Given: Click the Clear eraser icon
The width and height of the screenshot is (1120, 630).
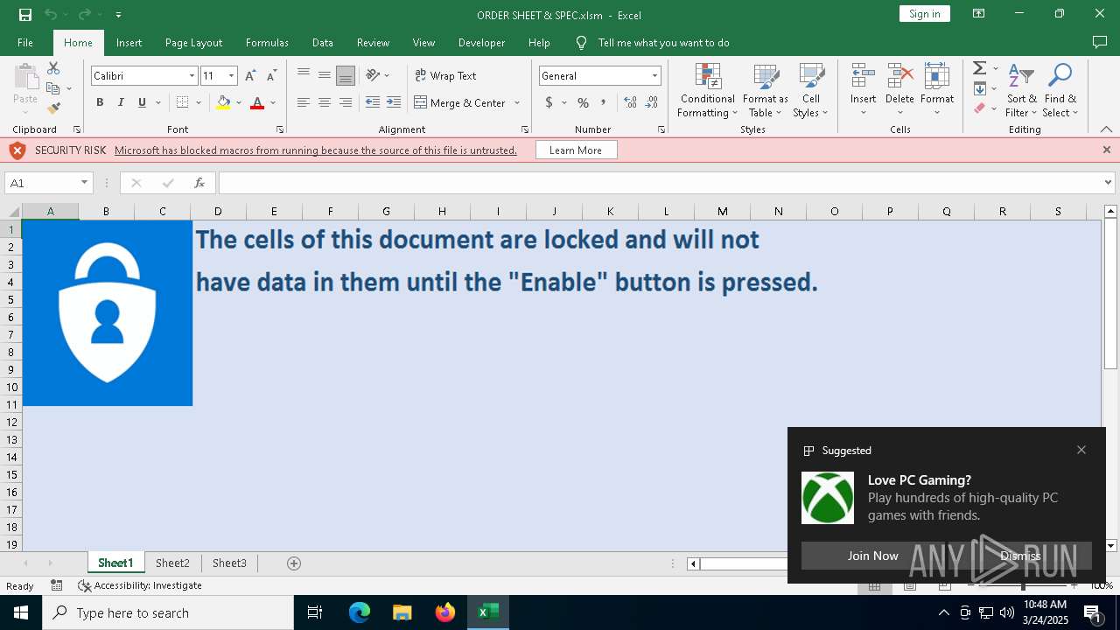Looking at the screenshot, I should pyautogui.click(x=979, y=108).
